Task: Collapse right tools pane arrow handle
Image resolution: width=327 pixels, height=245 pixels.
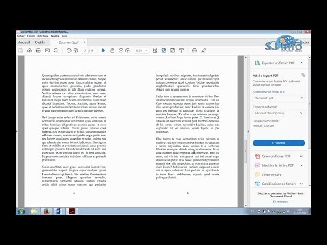Action: pyautogui.click(x=248, y=131)
